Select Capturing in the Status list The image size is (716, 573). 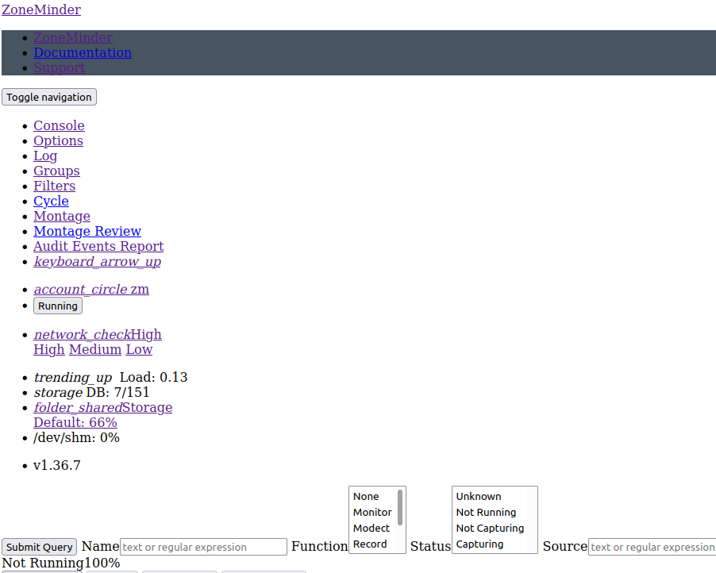tap(491, 544)
